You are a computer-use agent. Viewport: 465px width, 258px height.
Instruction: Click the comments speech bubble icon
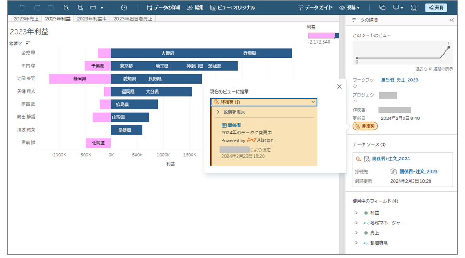[x=383, y=8]
